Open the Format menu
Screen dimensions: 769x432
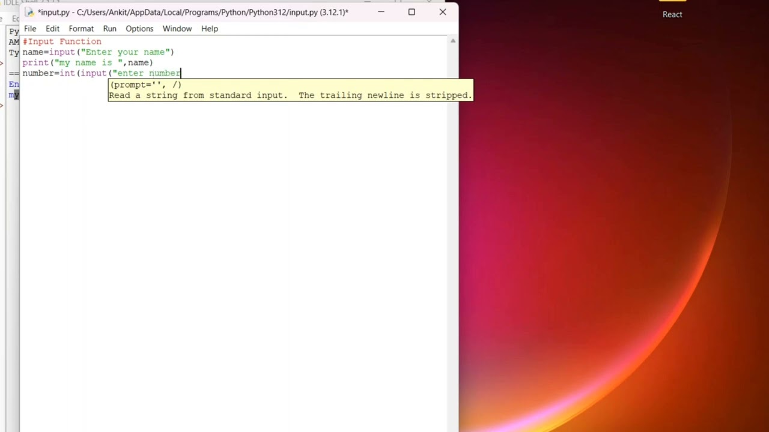tap(81, 29)
